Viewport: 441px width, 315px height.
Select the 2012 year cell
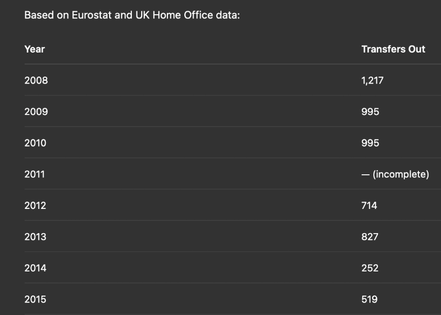click(35, 205)
